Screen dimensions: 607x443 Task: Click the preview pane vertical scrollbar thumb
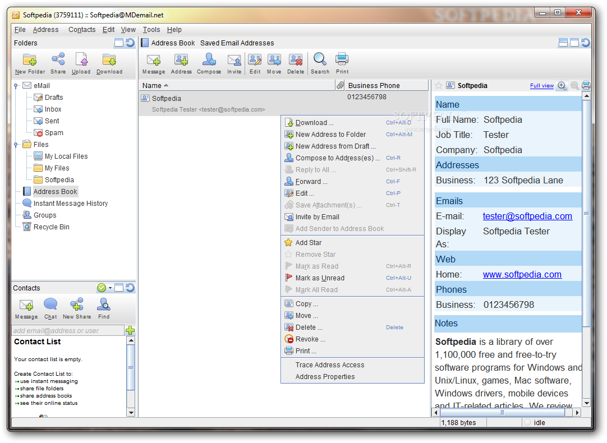pyautogui.click(x=586, y=214)
